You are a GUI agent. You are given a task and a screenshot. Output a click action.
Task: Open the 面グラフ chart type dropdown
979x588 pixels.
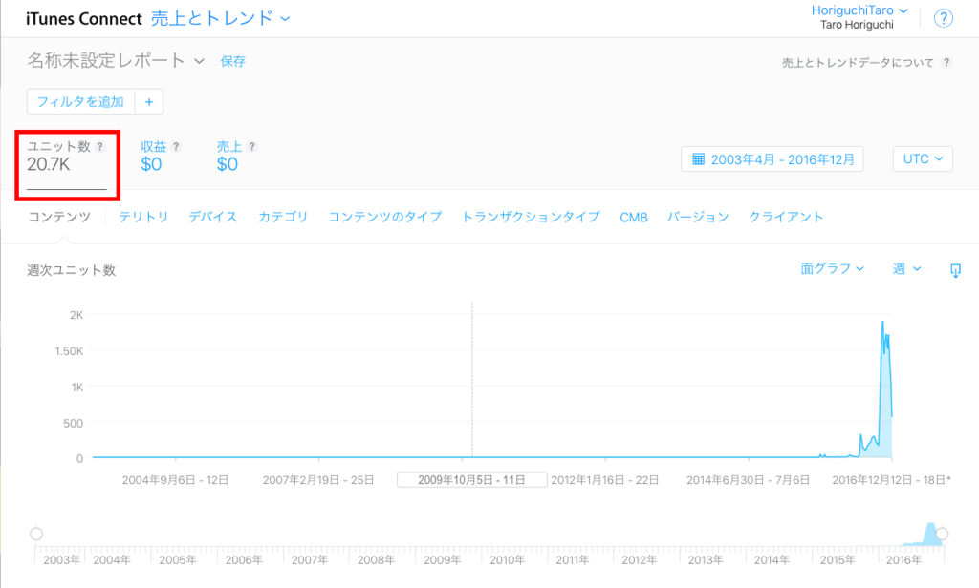pos(833,269)
